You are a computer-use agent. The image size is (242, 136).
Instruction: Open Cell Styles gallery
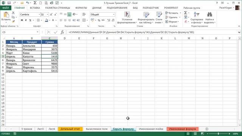tap(159, 18)
